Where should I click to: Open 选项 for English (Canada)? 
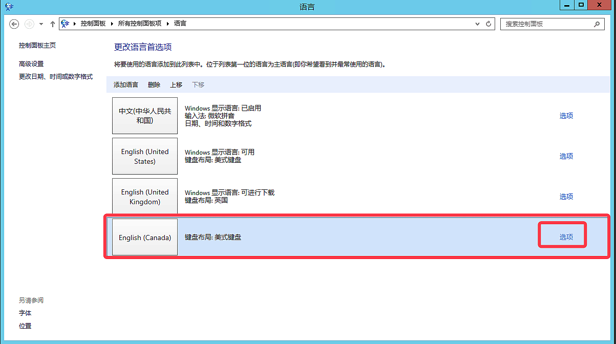point(566,237)
